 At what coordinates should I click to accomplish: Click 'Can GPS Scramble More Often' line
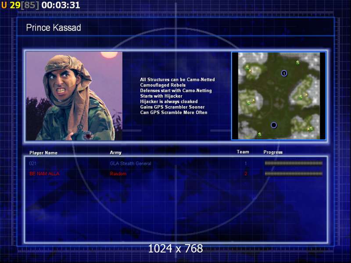173,113
